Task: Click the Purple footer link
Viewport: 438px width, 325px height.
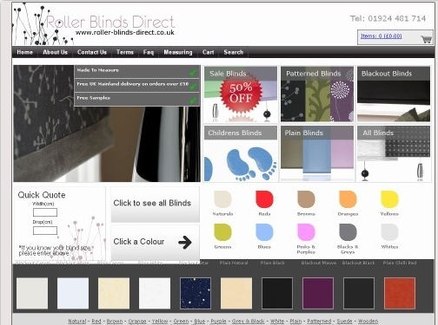Action: (218, 321)
